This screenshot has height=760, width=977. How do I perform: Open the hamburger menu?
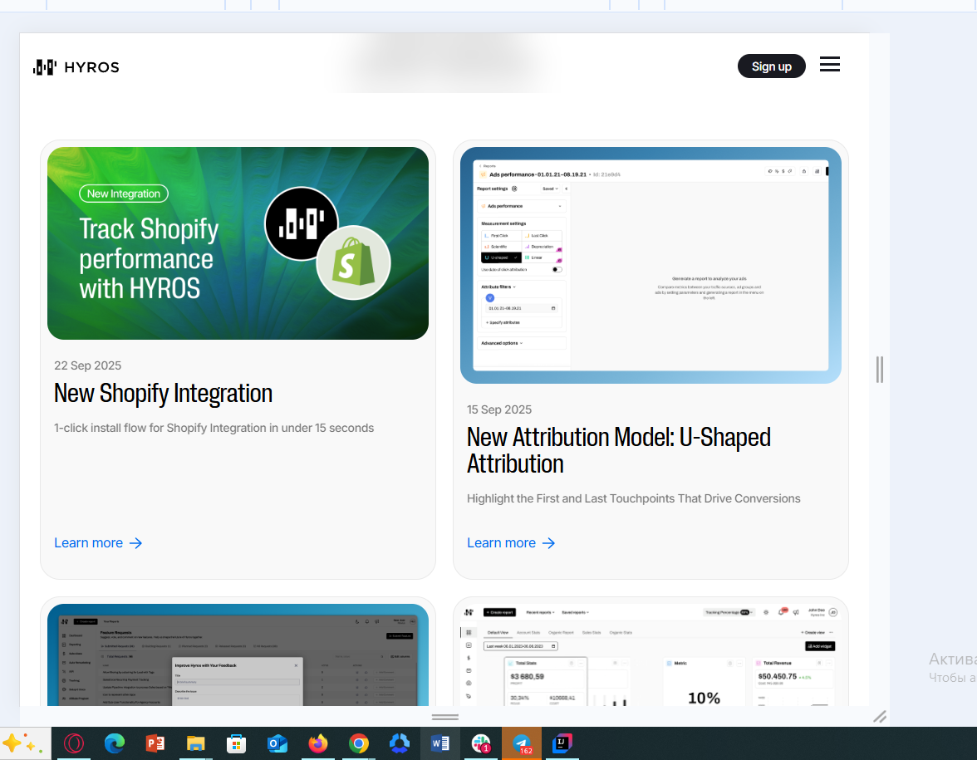(x=829, y=64)
